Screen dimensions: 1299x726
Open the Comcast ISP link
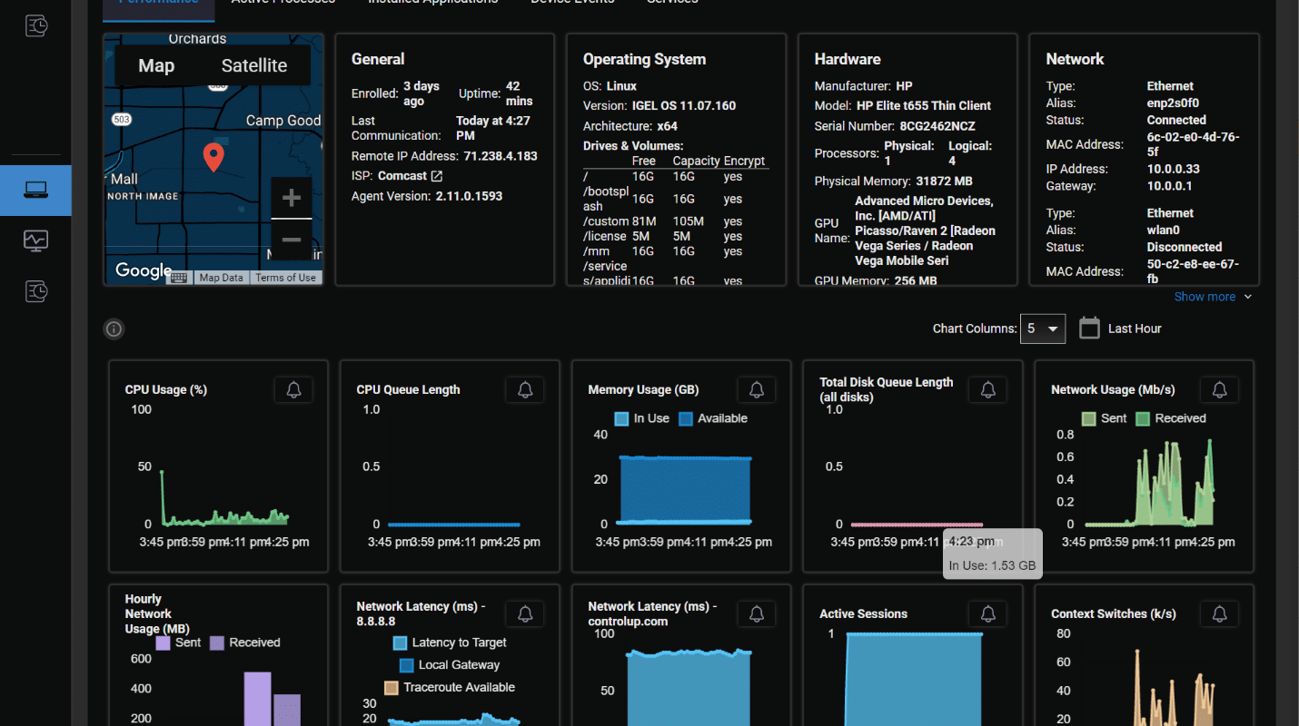tap(410, 176)
